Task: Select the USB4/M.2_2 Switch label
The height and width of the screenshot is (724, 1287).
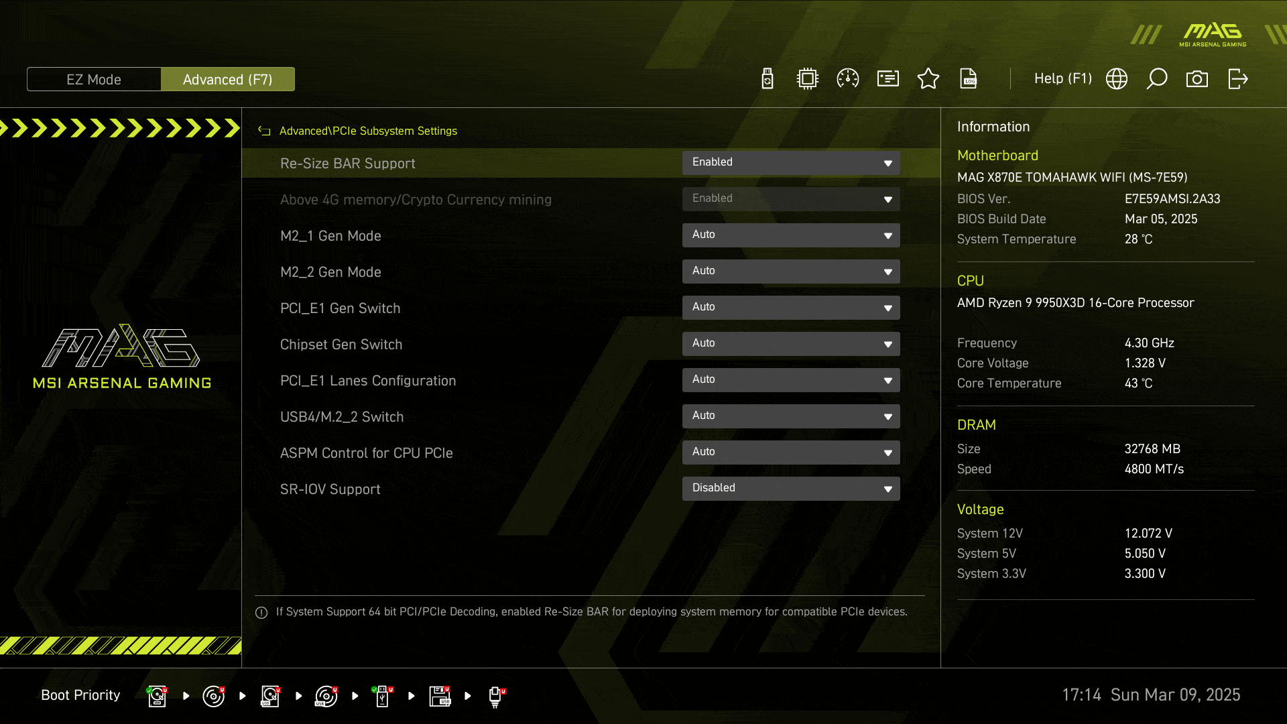Action: 342,417
